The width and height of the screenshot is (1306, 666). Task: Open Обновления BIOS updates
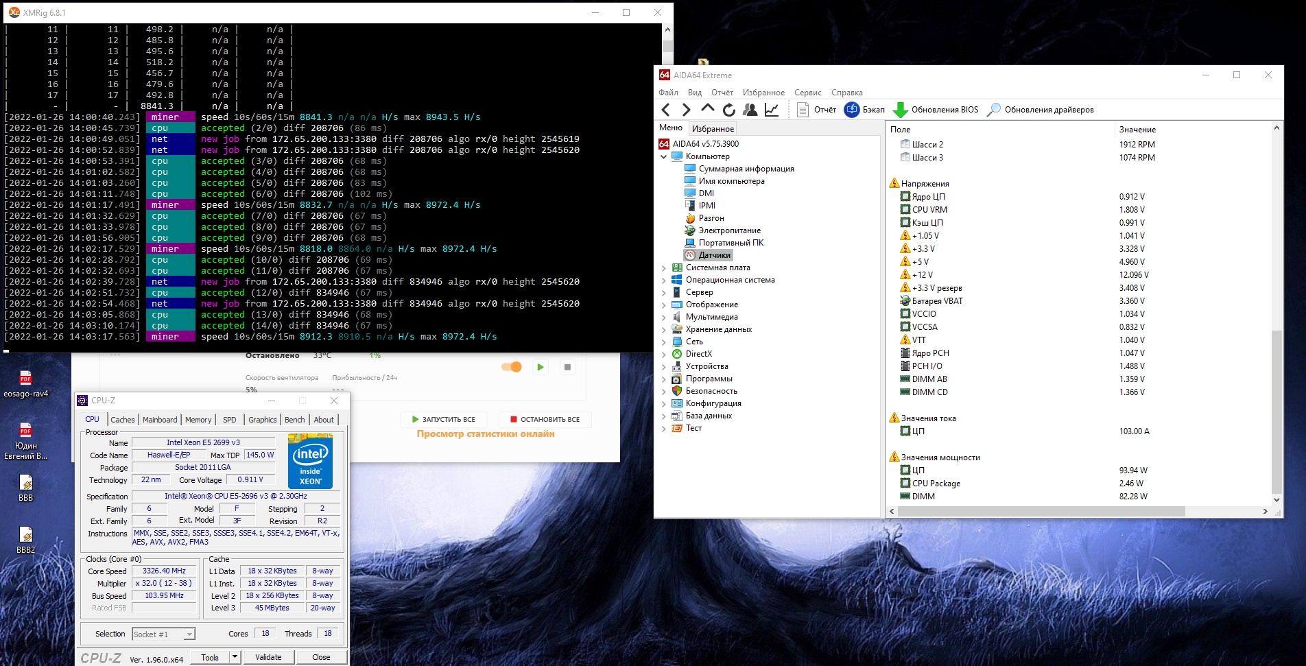click(936, 110)
